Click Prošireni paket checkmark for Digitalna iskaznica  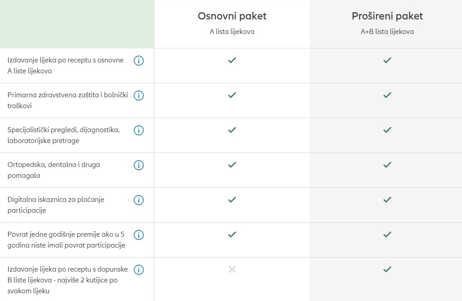pos(387,200)
